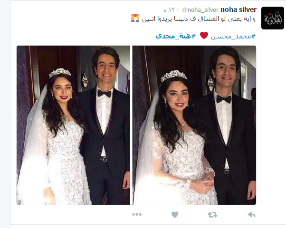Open the tweet via its Arabic text
This screenshot has height=228, width=286.
pos(199,19)
